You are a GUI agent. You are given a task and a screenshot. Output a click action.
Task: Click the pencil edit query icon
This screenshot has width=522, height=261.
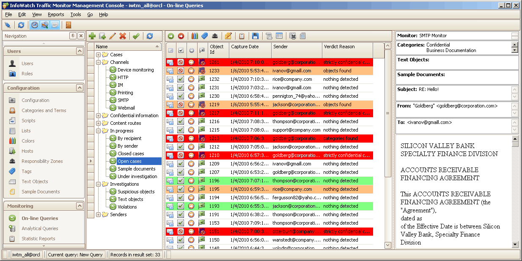pos(113,36)
